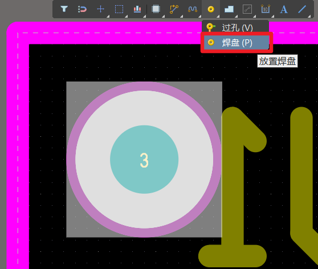The width and height of the screenshot is (318, 269).
Task: Expand the blue line tool dropdown
Action: pos(309,16)
